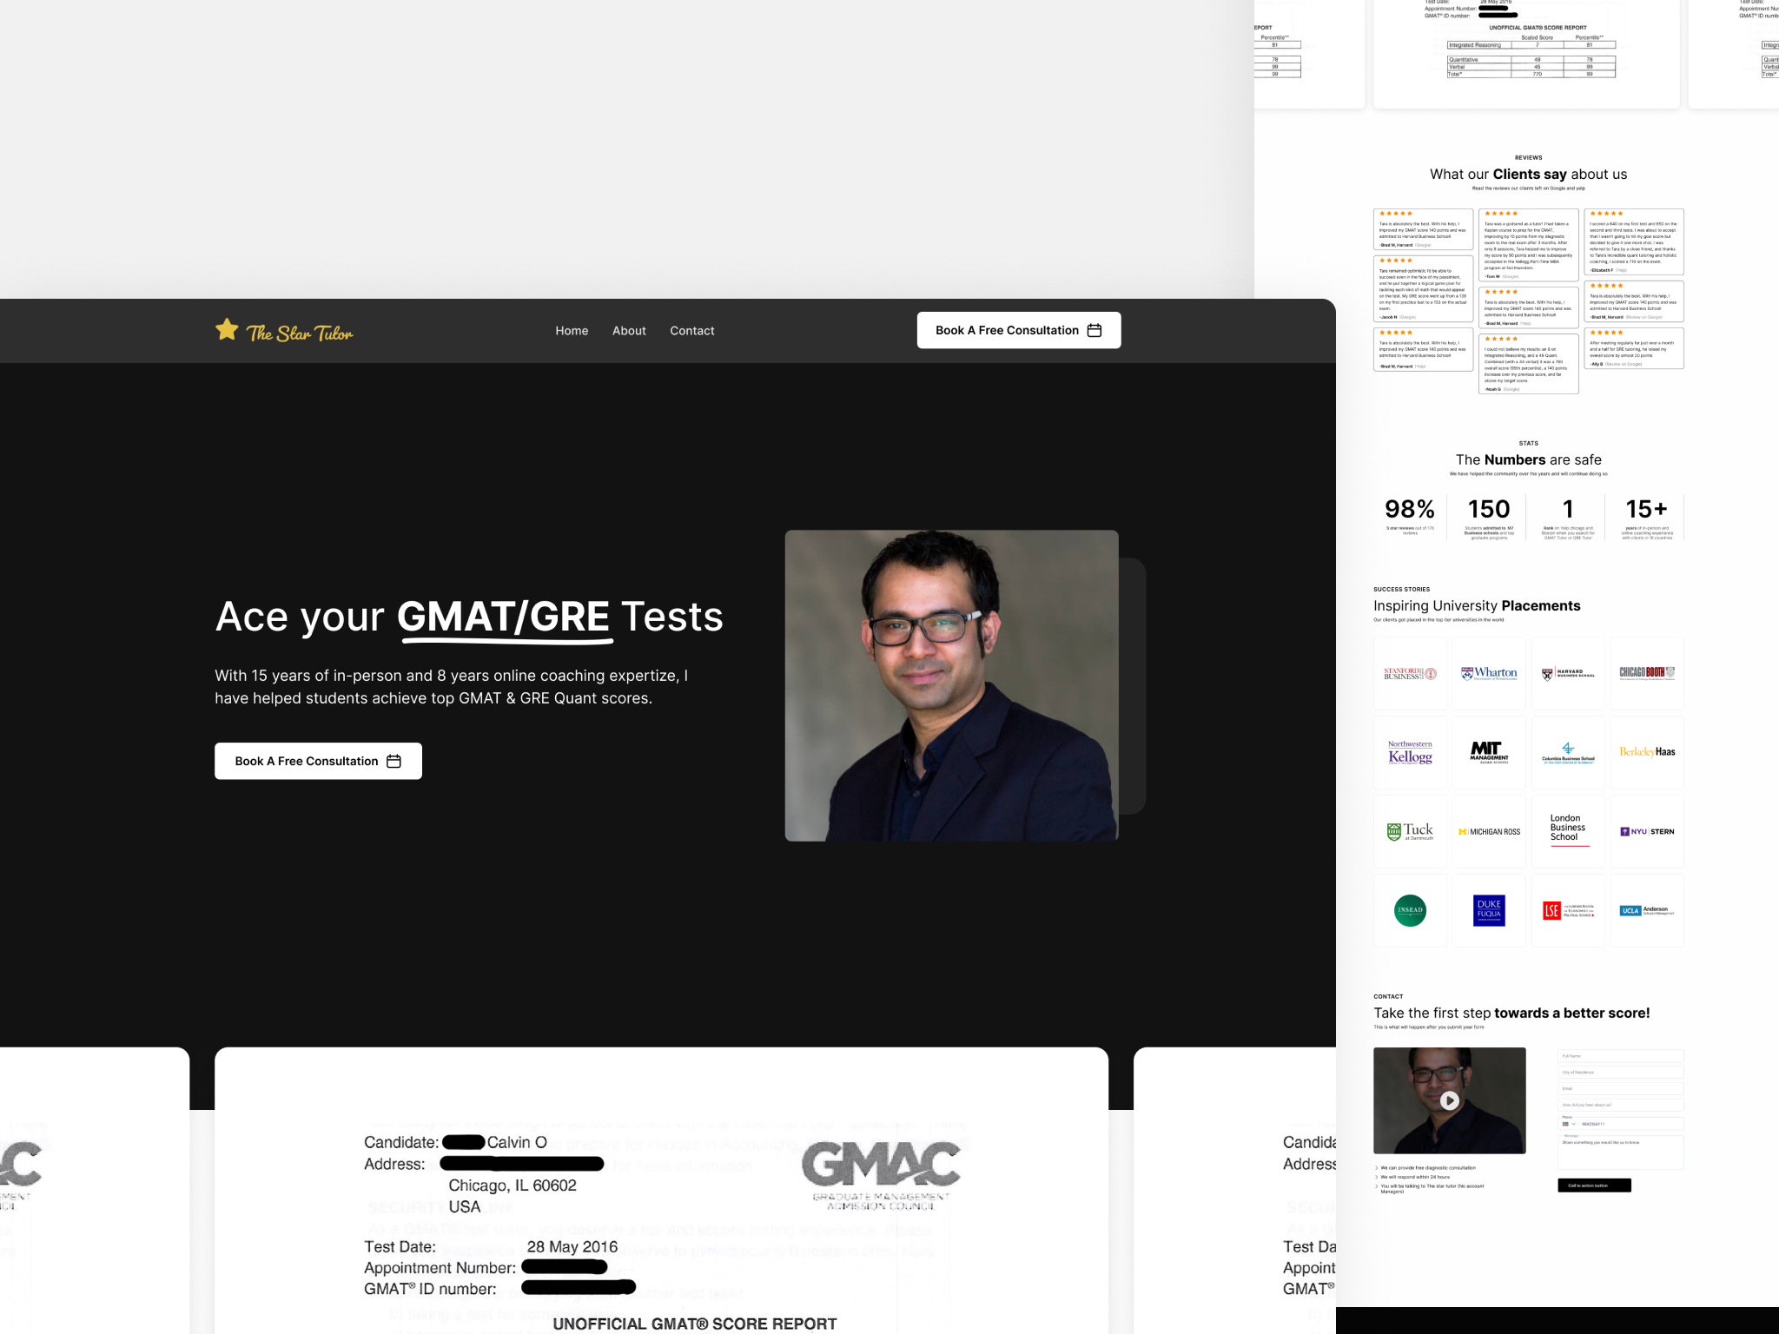Screen dimensions: 1779x1334
Task: Click the 28 May 2016 test date
Action: point(572,1247)
